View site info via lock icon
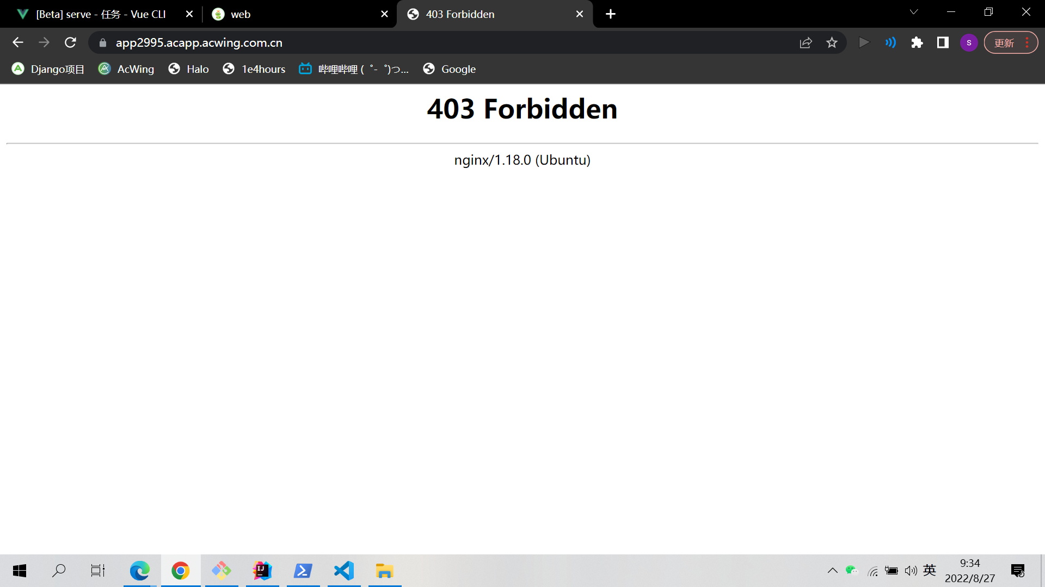This screenshot has height=587, width=1045. tap(103, 42)
